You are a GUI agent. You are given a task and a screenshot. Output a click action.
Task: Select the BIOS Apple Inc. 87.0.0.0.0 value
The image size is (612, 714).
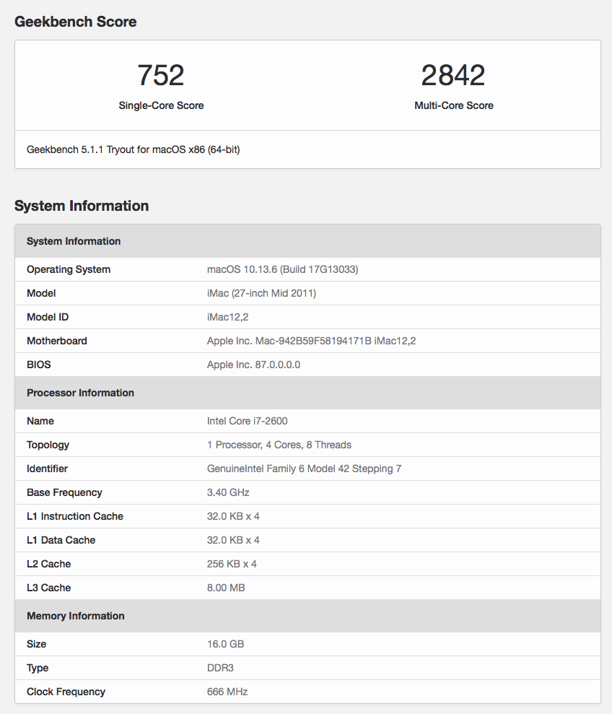pyautogui.click(x=253, y=365)
